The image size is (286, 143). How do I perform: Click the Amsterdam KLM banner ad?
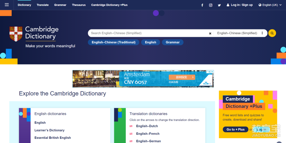tap(143, 79)
